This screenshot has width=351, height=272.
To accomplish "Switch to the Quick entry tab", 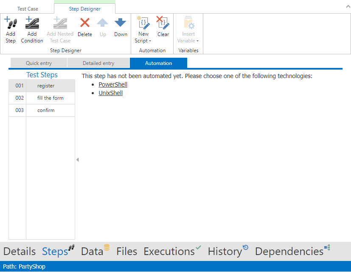I will pos(39,63).
